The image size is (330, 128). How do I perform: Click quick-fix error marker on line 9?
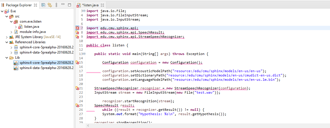tap(77, 37)
